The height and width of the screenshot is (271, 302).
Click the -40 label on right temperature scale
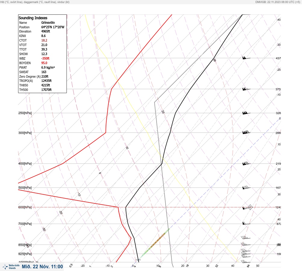279,20
